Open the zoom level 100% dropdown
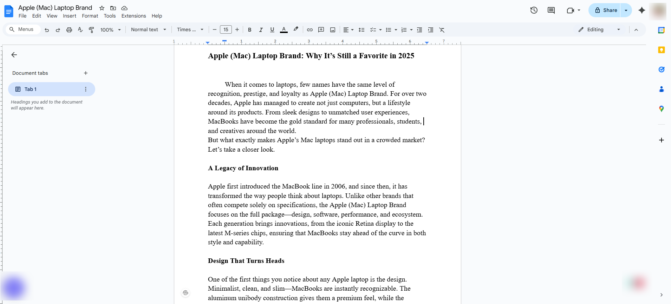 [x=110, y=30]
